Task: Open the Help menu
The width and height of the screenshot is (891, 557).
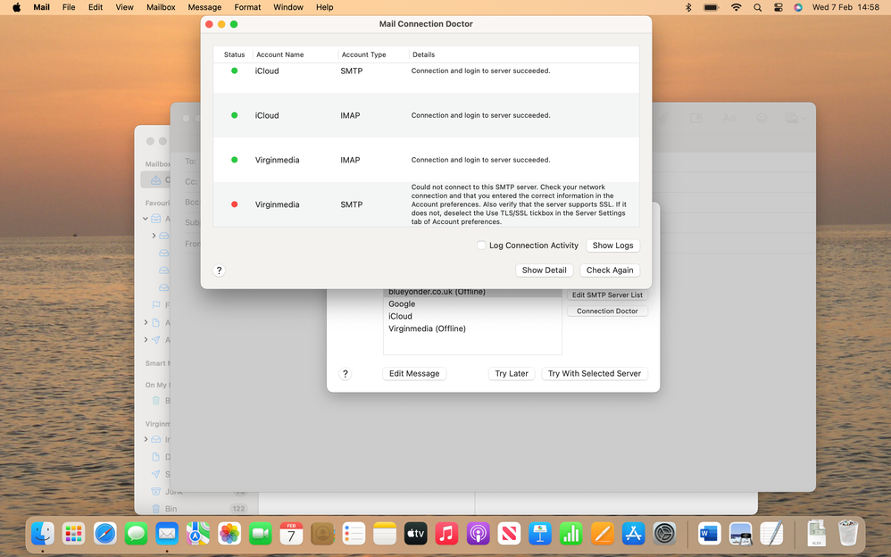Action: (324, 7)
